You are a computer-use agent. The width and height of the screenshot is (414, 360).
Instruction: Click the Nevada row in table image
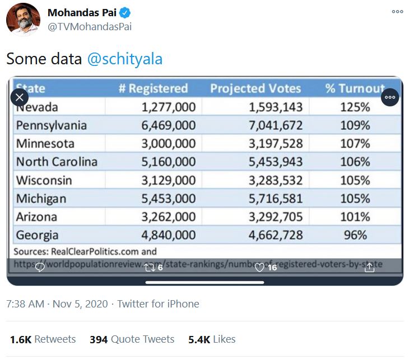[207, 107]
